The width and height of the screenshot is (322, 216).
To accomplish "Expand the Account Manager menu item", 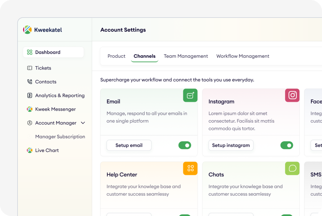I will pyautogui.click(x=56, y=123).
